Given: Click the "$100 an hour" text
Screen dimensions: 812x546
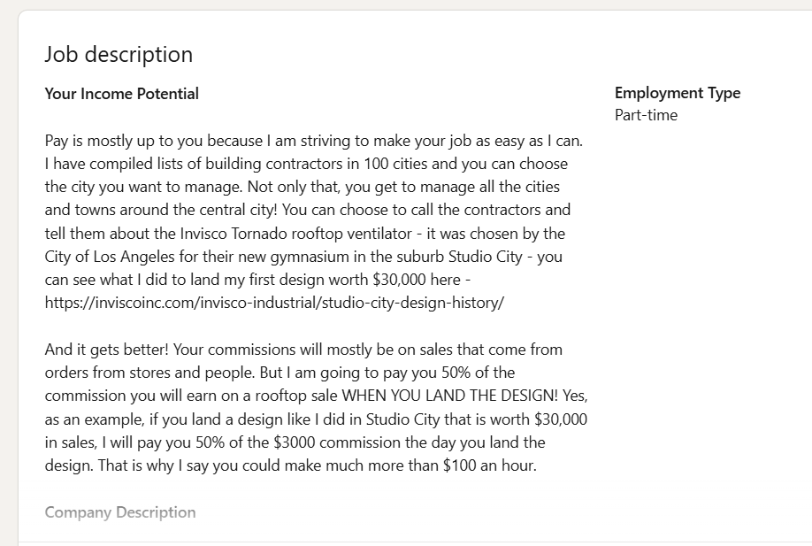Looking at the screenshot, I should (488, 465).
